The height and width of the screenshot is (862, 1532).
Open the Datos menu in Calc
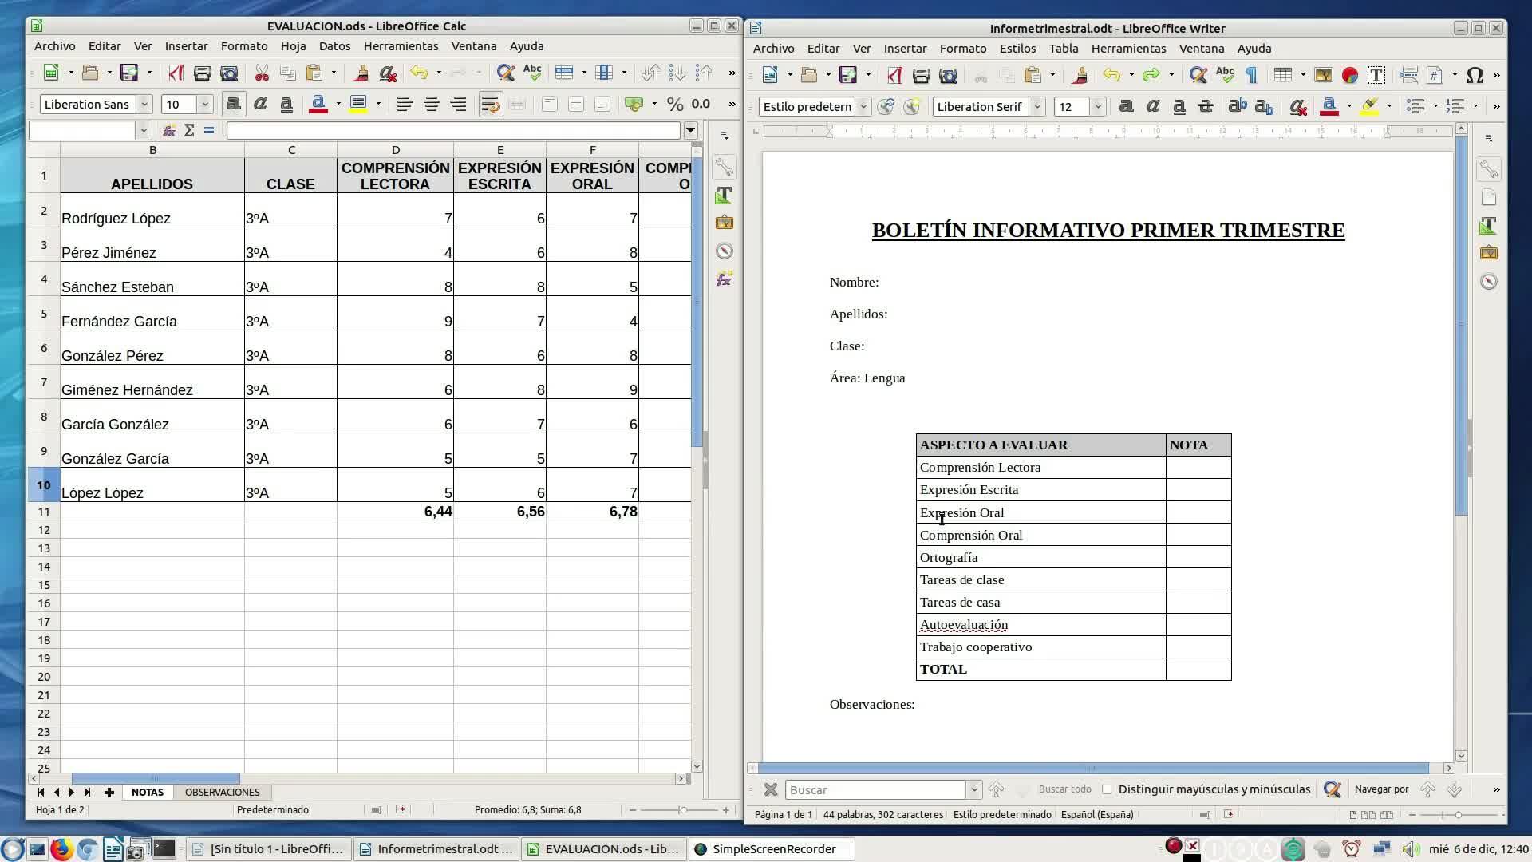(x=334, y=46)
